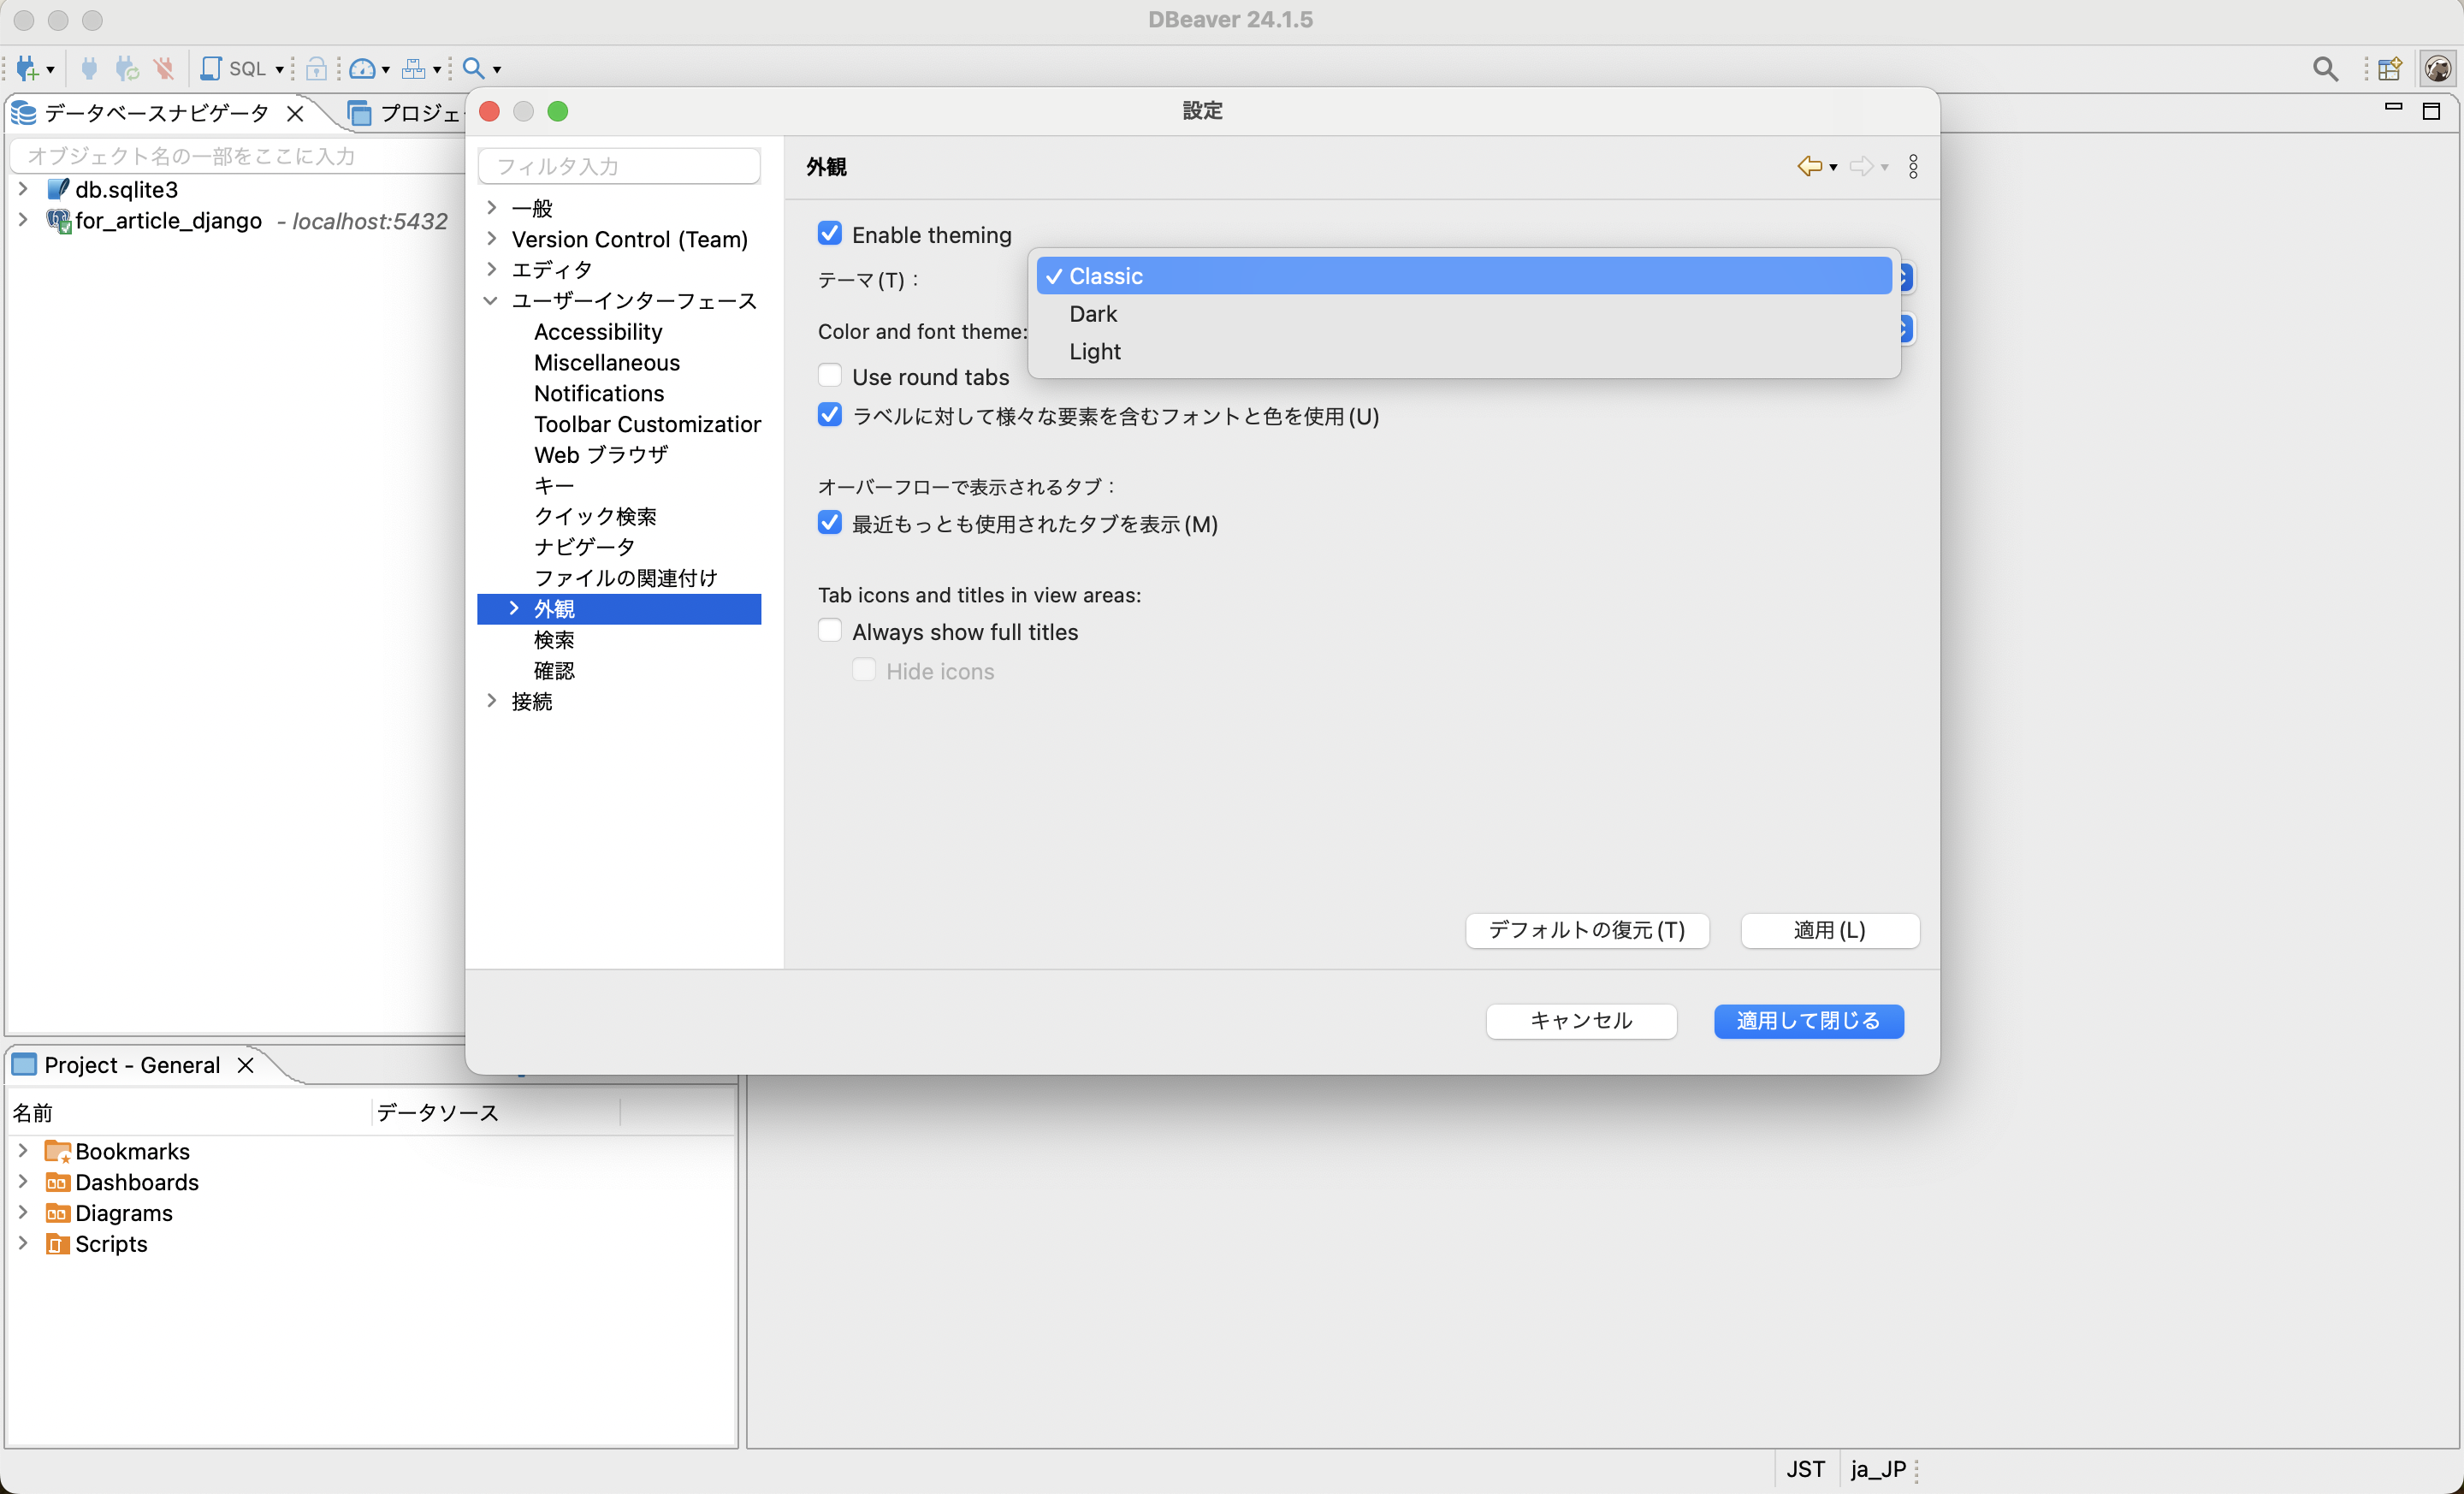Check Always show full titles

click(830, 629)
